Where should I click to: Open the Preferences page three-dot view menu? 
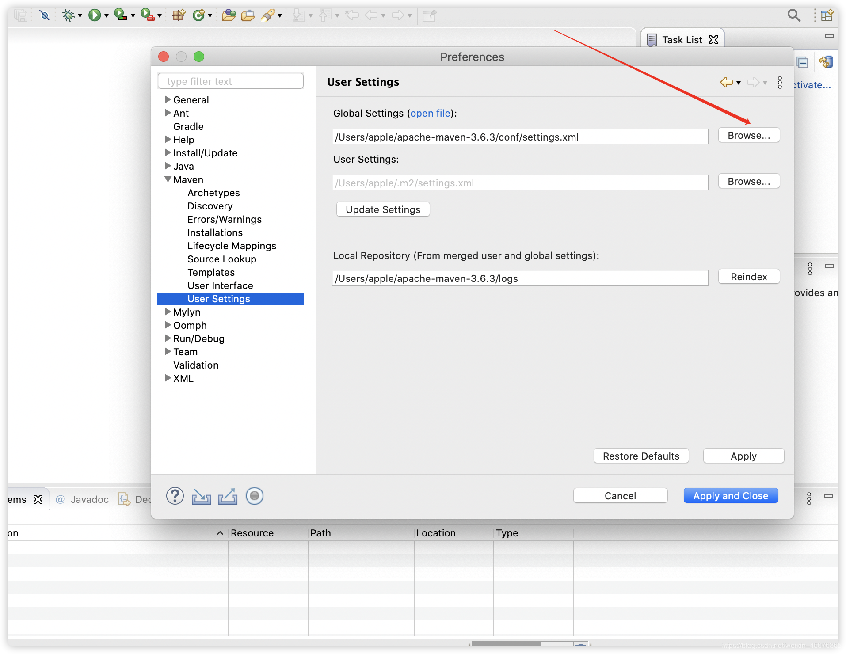[x=780, y=82]
